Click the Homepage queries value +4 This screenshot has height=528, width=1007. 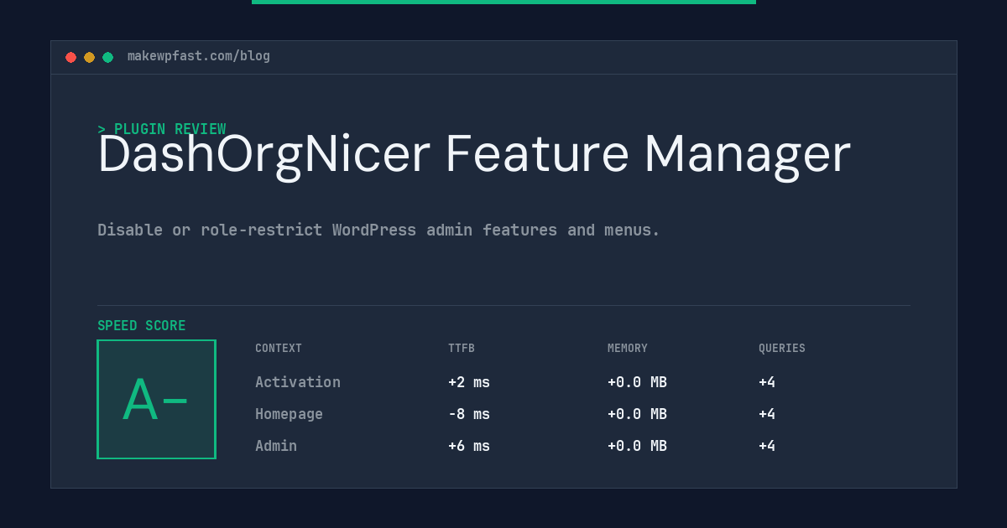click(767, 414)
